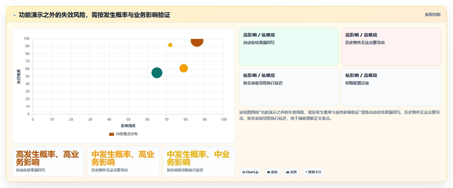Click 自动化结果漏回写 under 高发生概率 card

[31, 170]
